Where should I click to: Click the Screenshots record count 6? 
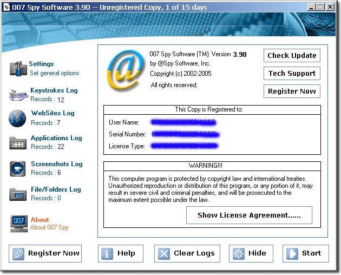pos(59,173)
